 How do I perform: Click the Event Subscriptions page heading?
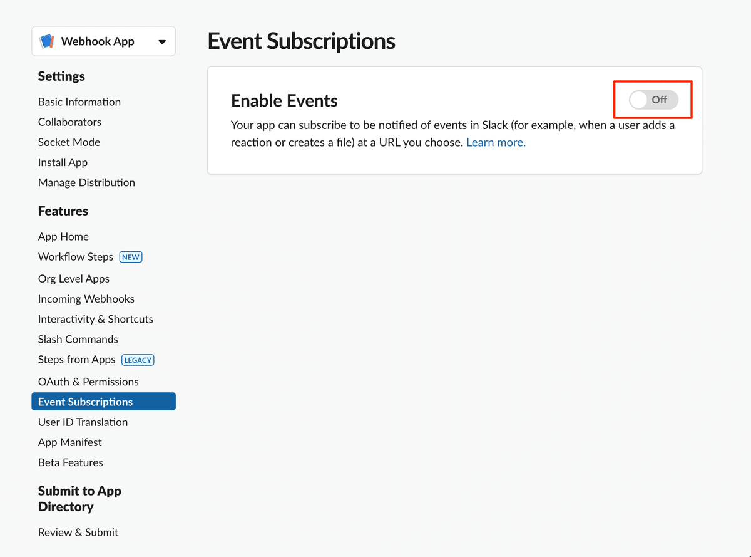[x=301, y=41]
